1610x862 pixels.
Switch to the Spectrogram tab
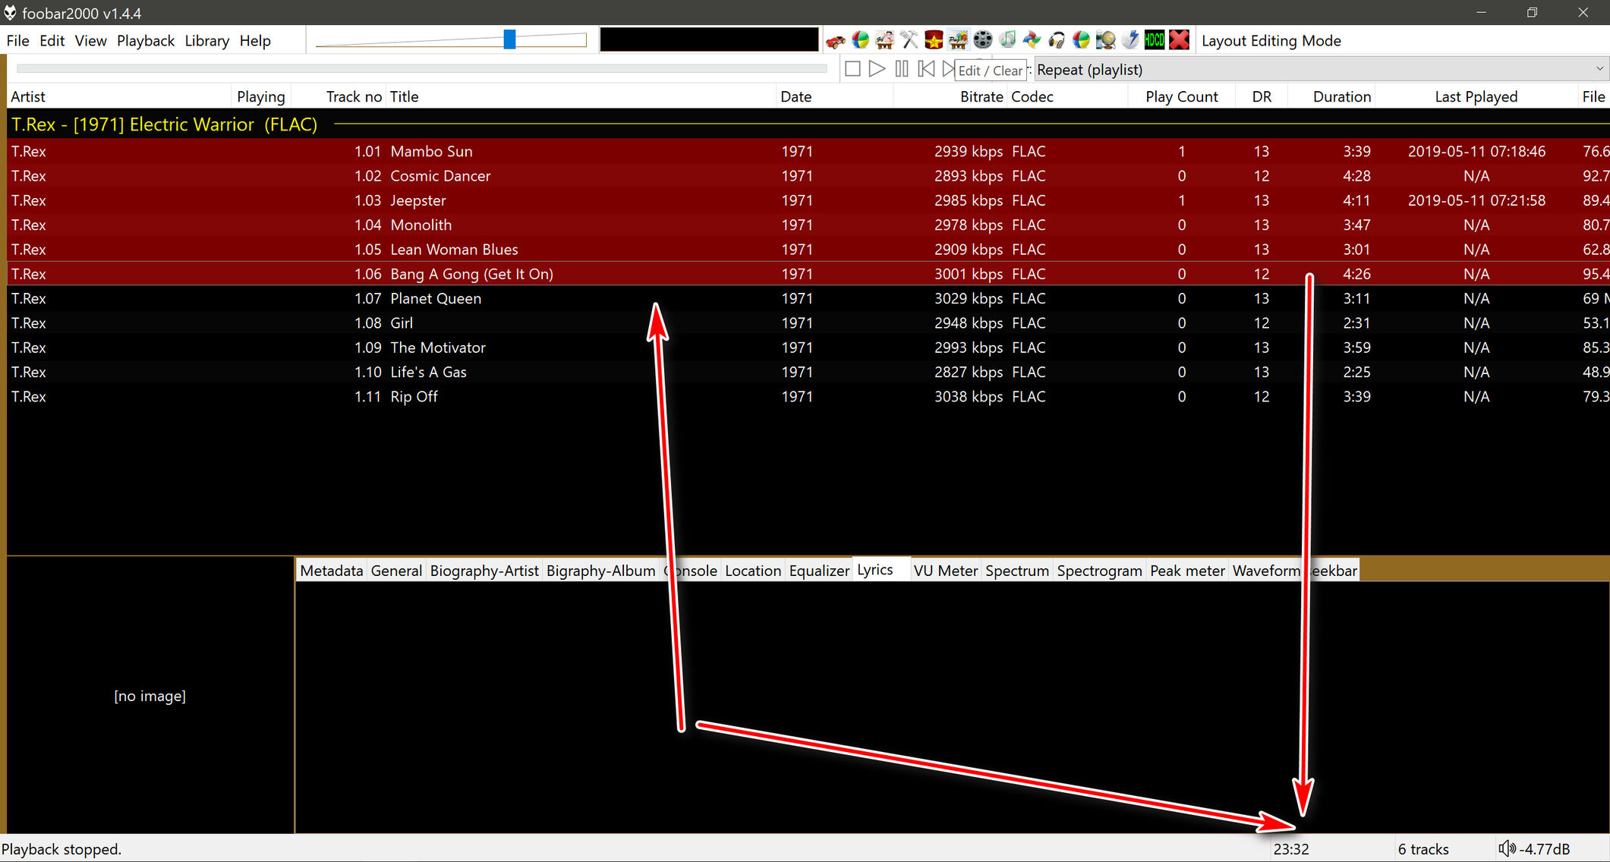pyautogui.click(x=1099, y=571)
